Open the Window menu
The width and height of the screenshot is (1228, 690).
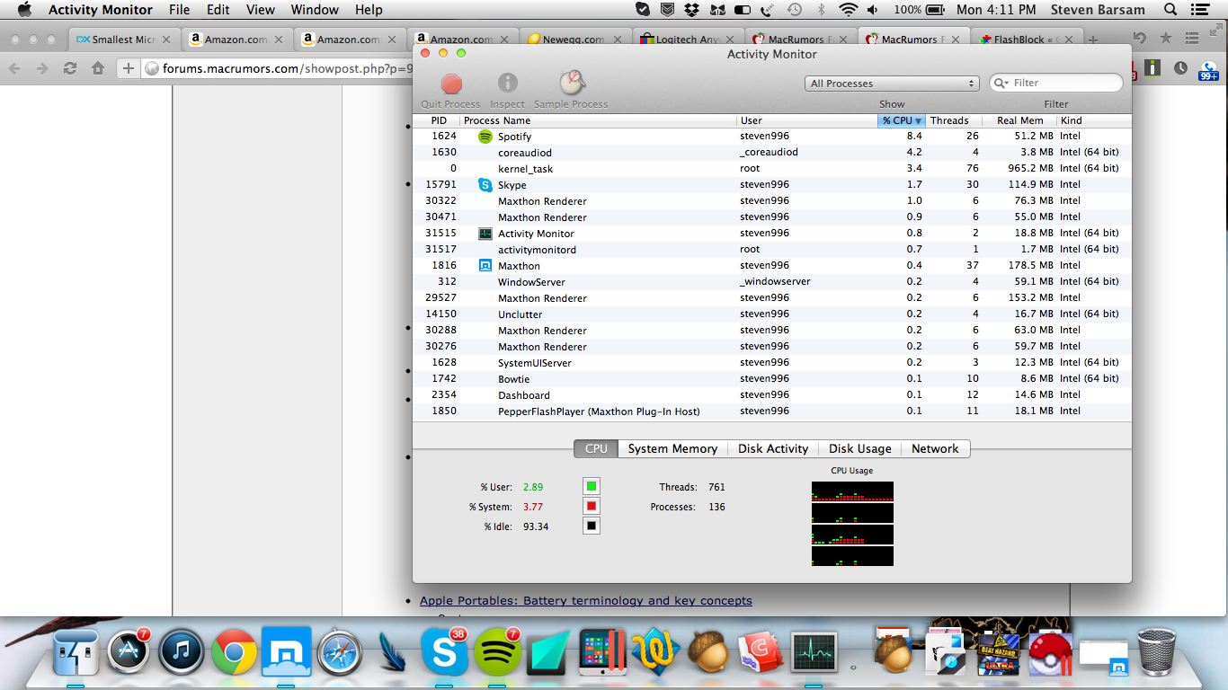tap(315, 10)
